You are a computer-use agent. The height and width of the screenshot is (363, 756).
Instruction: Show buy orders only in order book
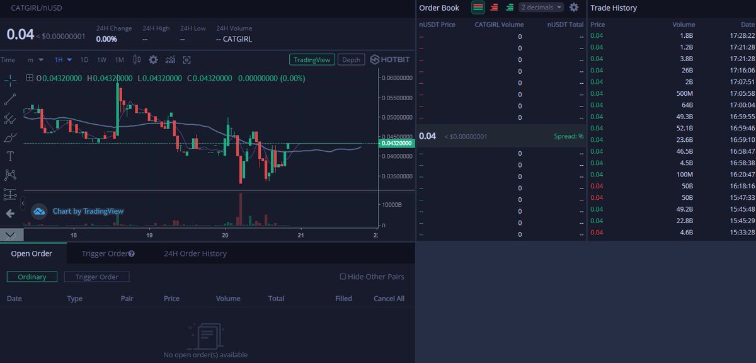(x=510, y=8)
